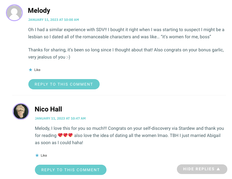Toggle the Like label on Nico Hall's reply
Viewport: 232px width, 179px height.
point(44,155)
